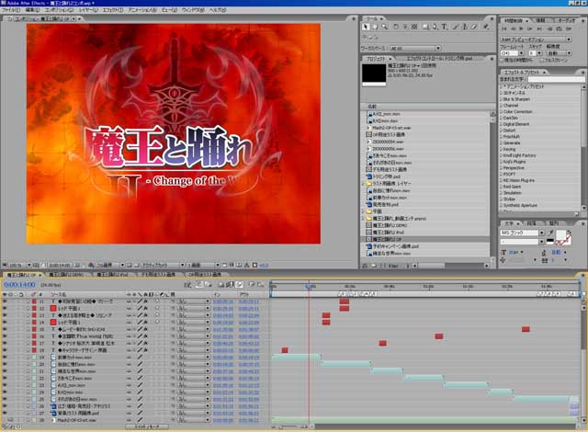Switch to the DEMO composition timeline tab

(66, 275)
